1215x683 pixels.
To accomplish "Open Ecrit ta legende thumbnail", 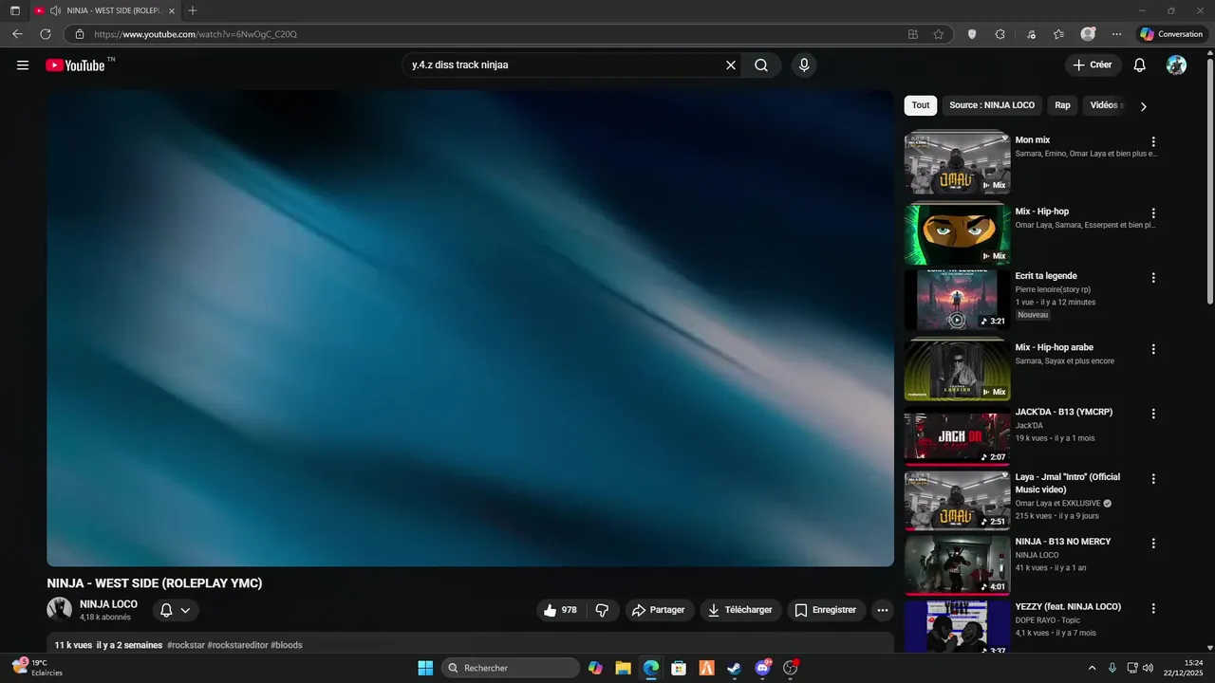I will pos(957,300).
